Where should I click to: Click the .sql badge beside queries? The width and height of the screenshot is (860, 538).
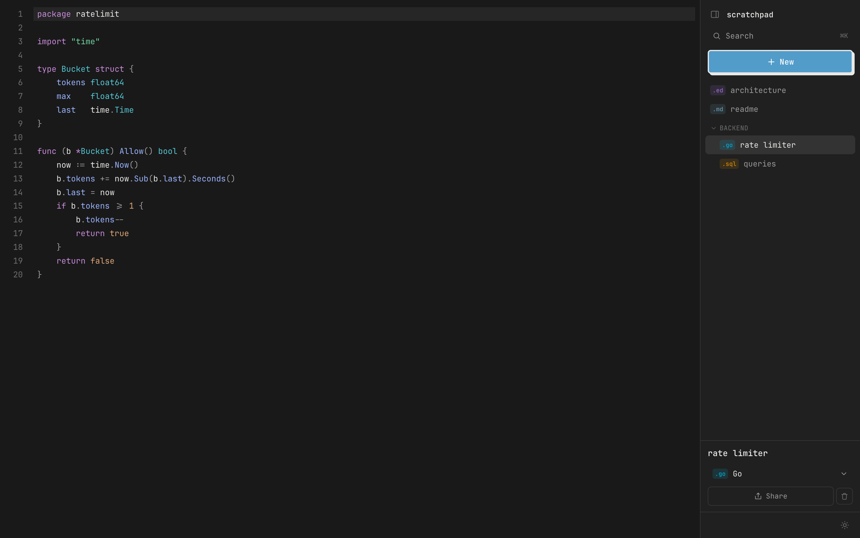point(729,164)
